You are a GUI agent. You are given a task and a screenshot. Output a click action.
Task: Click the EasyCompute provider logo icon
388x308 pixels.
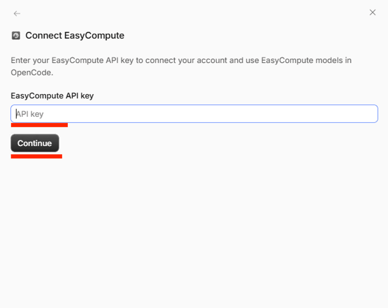[16, 36]
